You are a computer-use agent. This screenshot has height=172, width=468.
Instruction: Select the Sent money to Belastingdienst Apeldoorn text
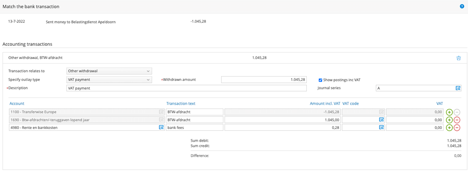81,21
